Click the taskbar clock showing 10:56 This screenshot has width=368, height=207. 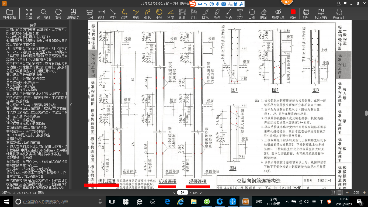(342, 202)
